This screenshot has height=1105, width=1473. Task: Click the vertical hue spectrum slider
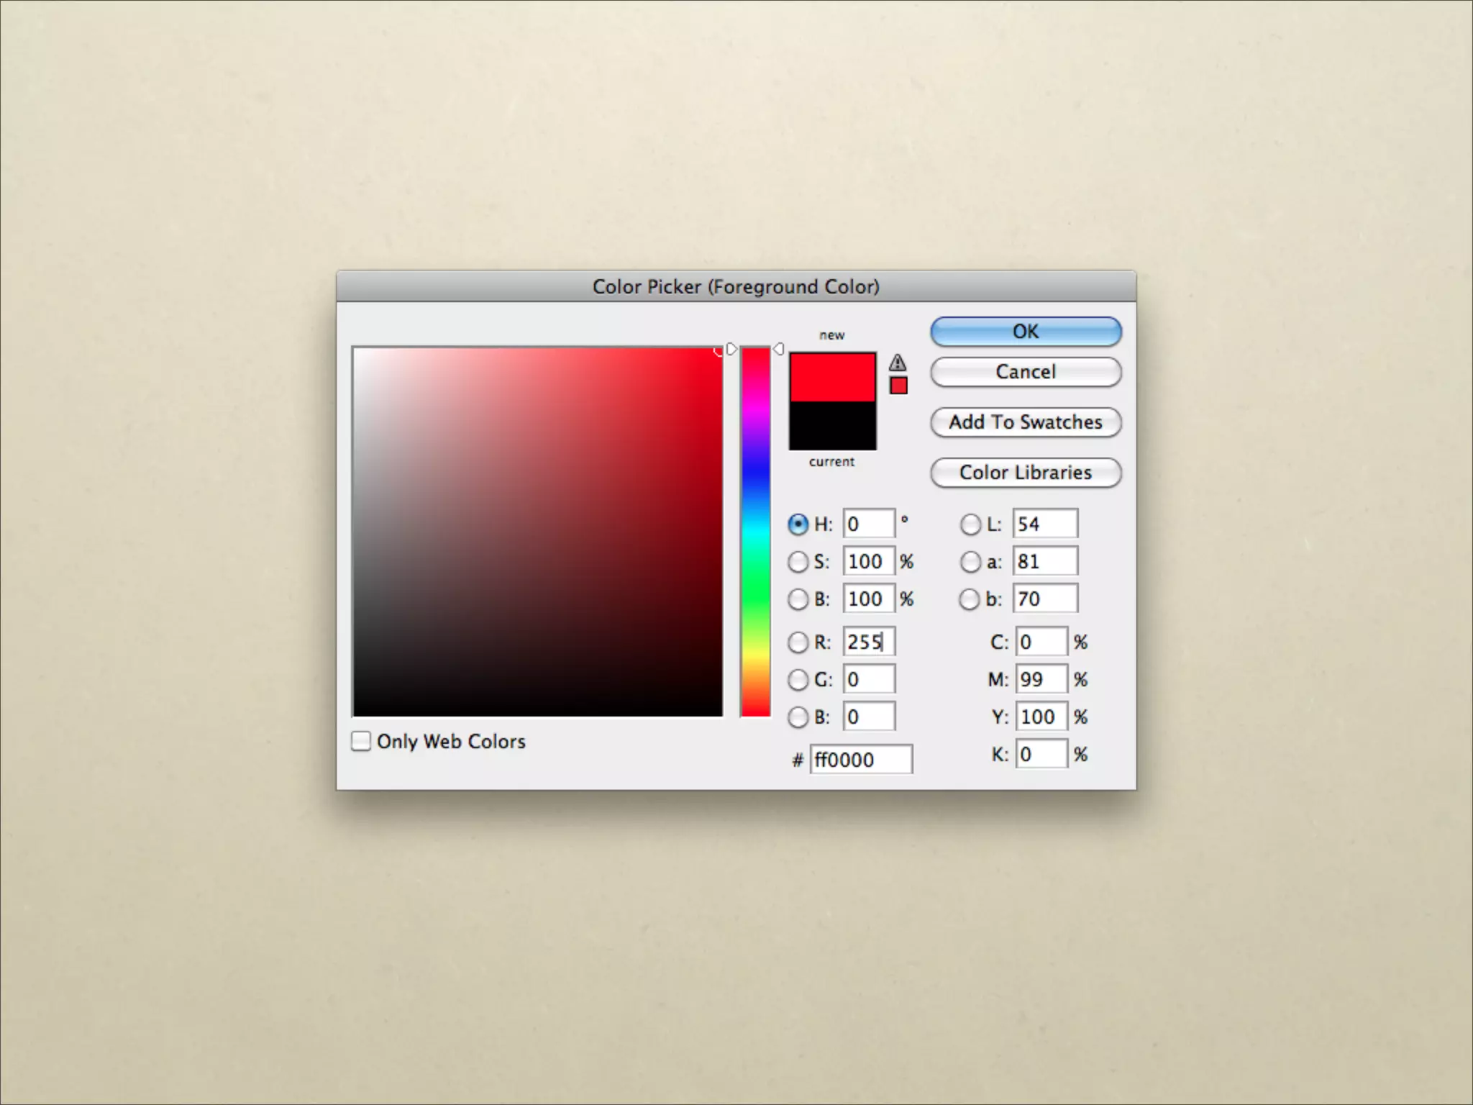click(755, 532)
